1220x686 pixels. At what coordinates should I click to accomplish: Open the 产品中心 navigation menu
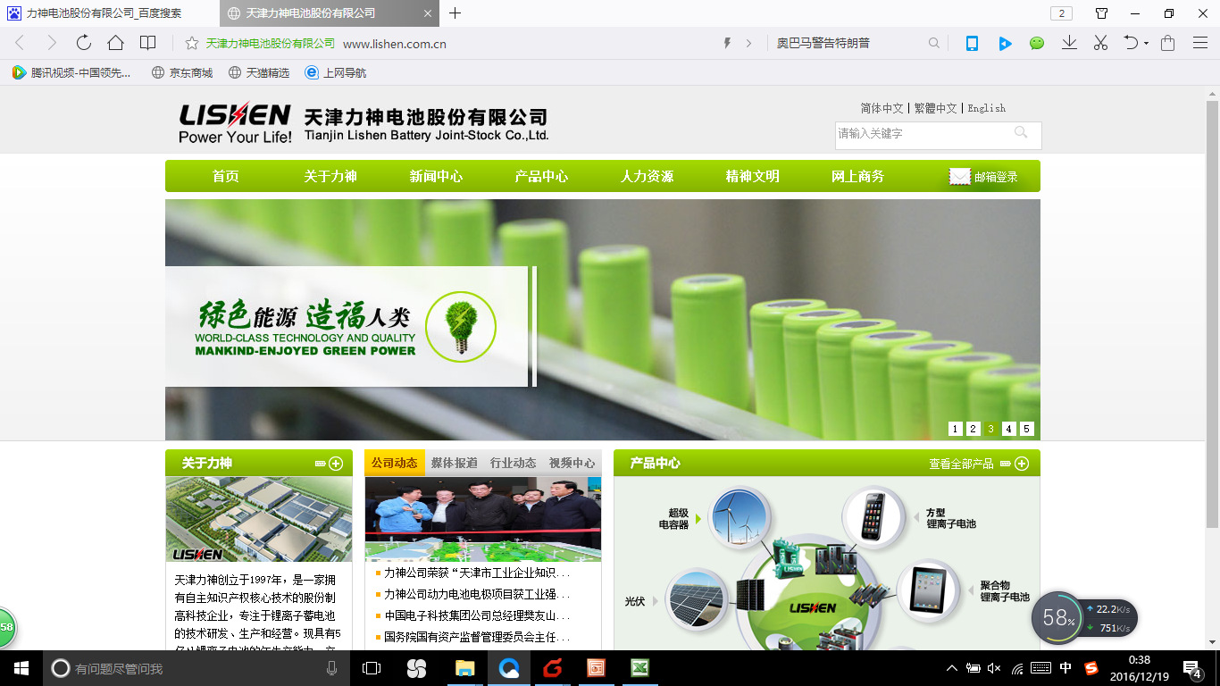[x=541, y=177]
